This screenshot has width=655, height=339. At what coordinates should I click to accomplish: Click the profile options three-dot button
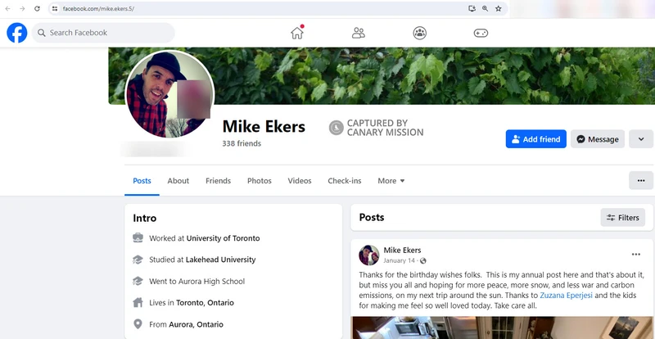coord(641,181)
